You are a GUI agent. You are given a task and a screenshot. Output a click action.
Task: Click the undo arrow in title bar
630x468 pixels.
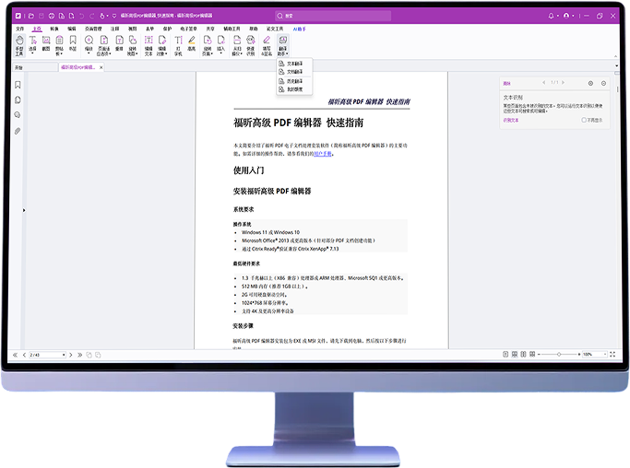81,16
